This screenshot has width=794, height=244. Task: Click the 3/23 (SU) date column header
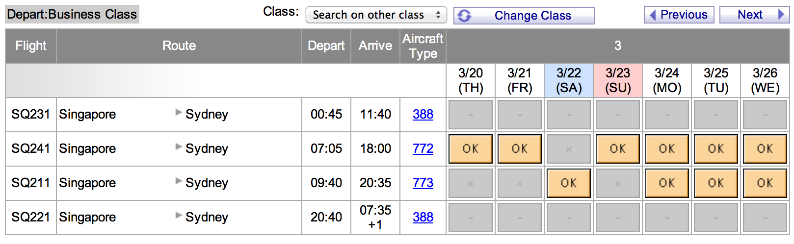pyautogui.click(x=618, y=80)
